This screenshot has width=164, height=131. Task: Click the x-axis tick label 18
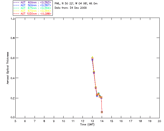[x=140, y=121]
